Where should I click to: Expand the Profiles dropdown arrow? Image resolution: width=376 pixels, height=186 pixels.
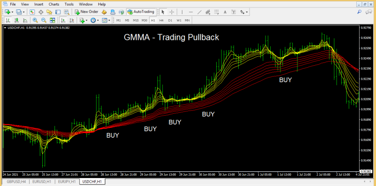(x=23, y=12)
